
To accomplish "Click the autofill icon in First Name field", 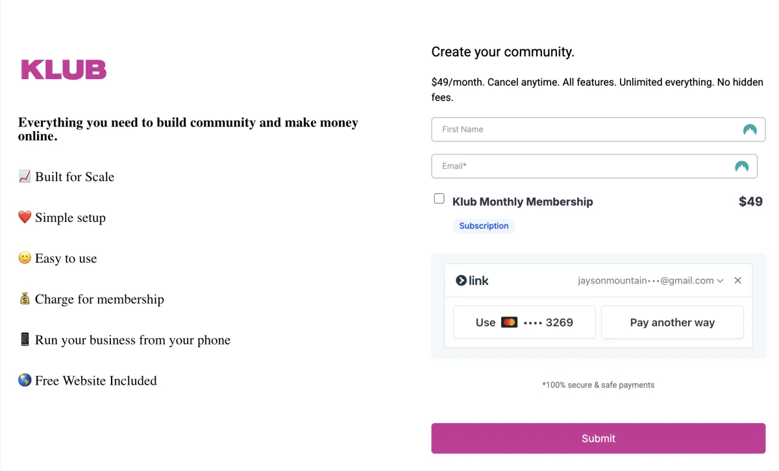I will click(x=750, y=130).
